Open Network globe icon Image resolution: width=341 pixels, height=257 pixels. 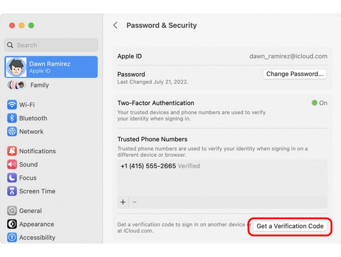click(12, 132)
